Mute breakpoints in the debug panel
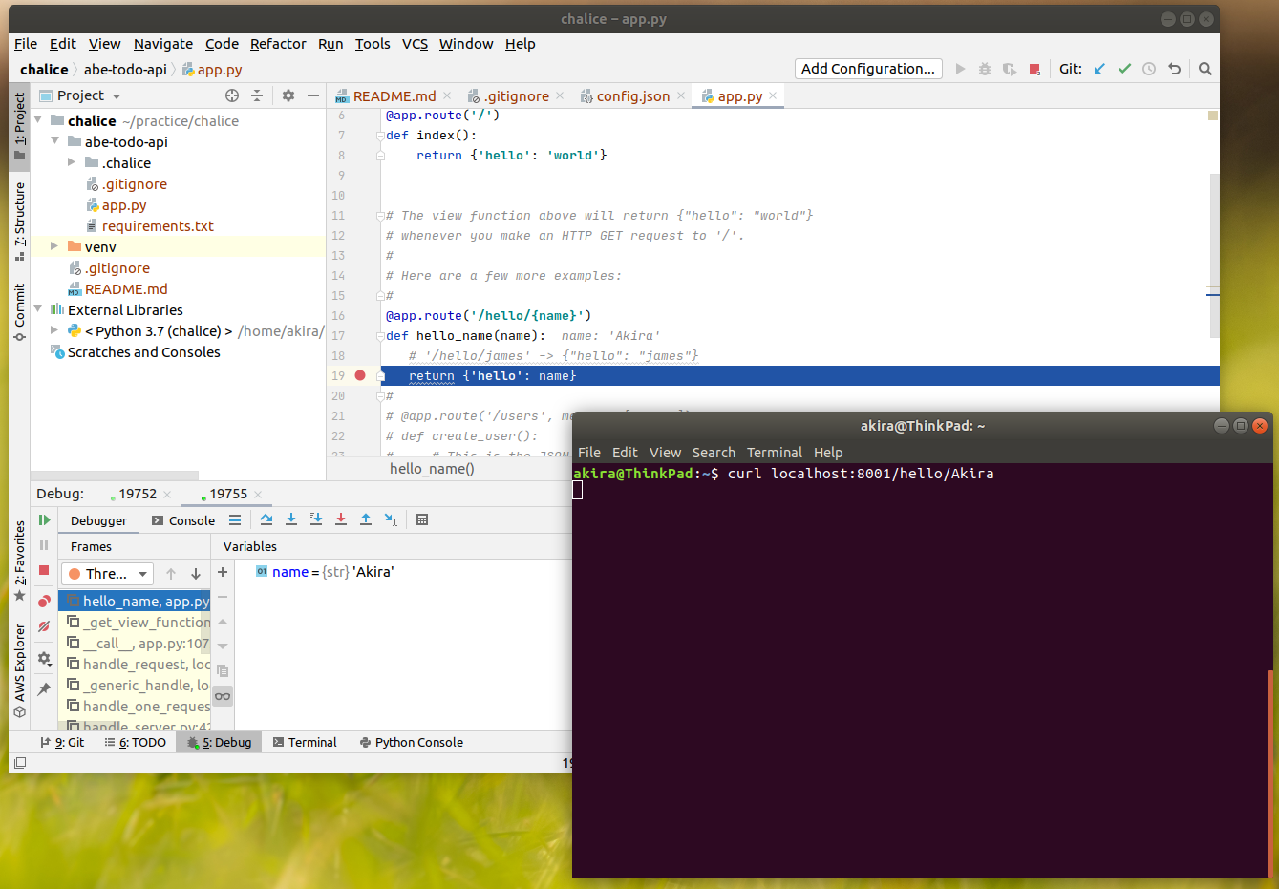 [43, 625]
